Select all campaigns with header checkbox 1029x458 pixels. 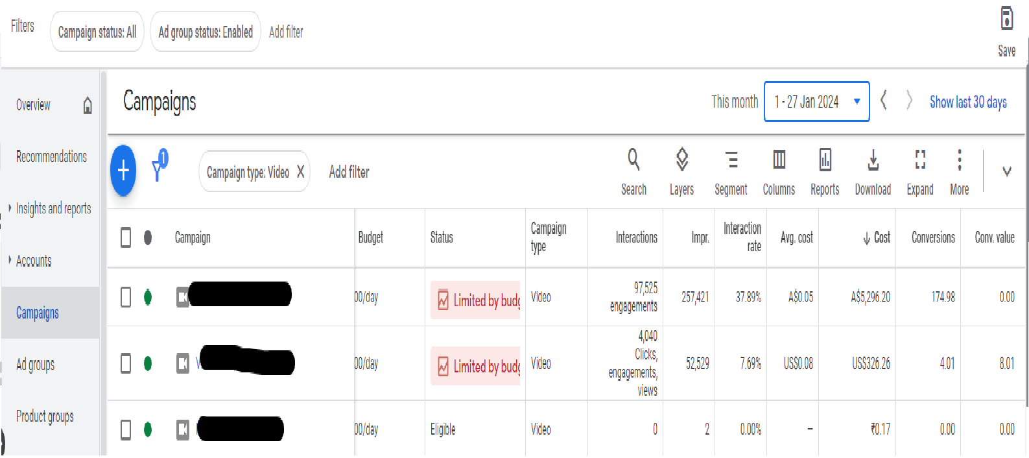pos(126,237)
